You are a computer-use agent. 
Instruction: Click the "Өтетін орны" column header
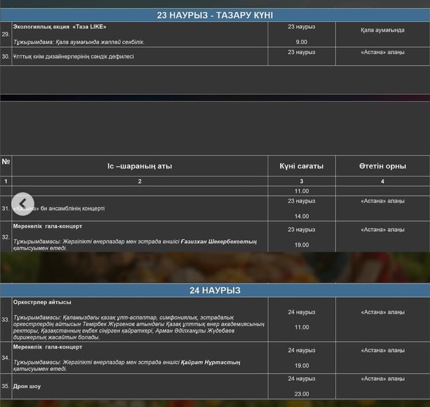382,166
